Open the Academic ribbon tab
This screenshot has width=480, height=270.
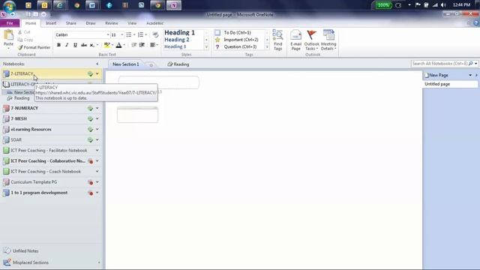point(155,23)
